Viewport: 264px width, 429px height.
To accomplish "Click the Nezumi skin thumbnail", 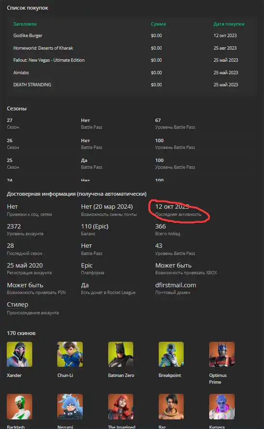I will click(70, 406).
